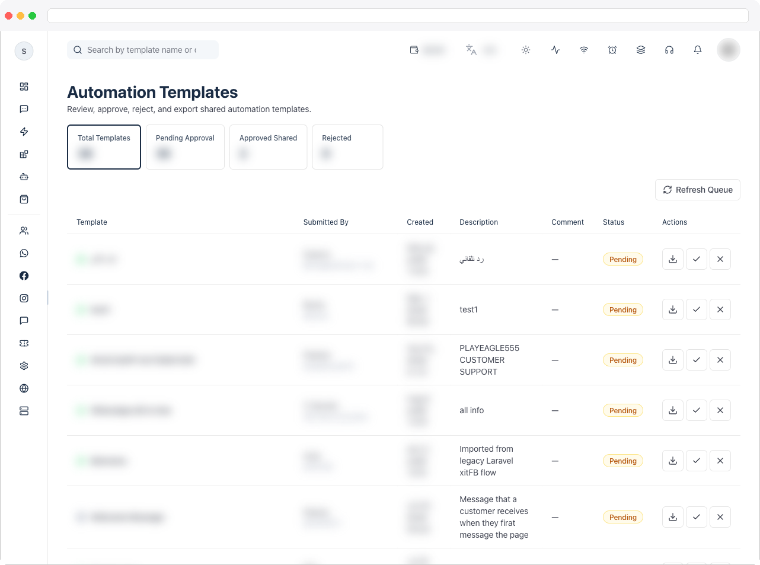Select the Pending Approval card
Image resolution: width=760 pixels, height=565 pixels.
(185, 147)
